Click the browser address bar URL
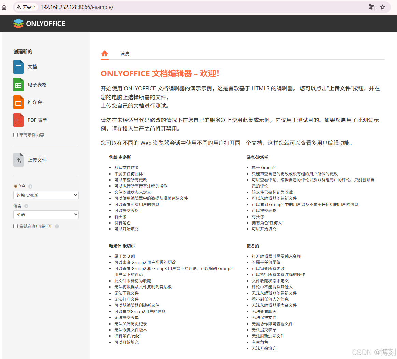Image resolution: width=397 pixels, height=359 pixels. tap(77, 7)
